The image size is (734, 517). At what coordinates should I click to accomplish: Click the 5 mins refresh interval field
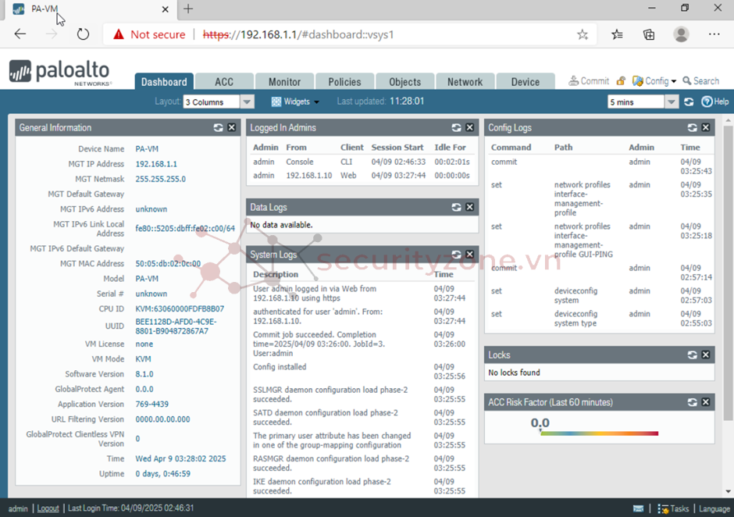pos(636,102)
